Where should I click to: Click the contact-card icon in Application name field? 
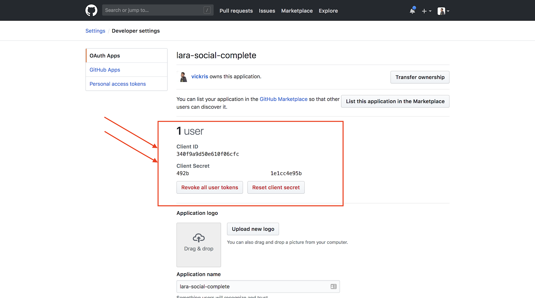333,287
